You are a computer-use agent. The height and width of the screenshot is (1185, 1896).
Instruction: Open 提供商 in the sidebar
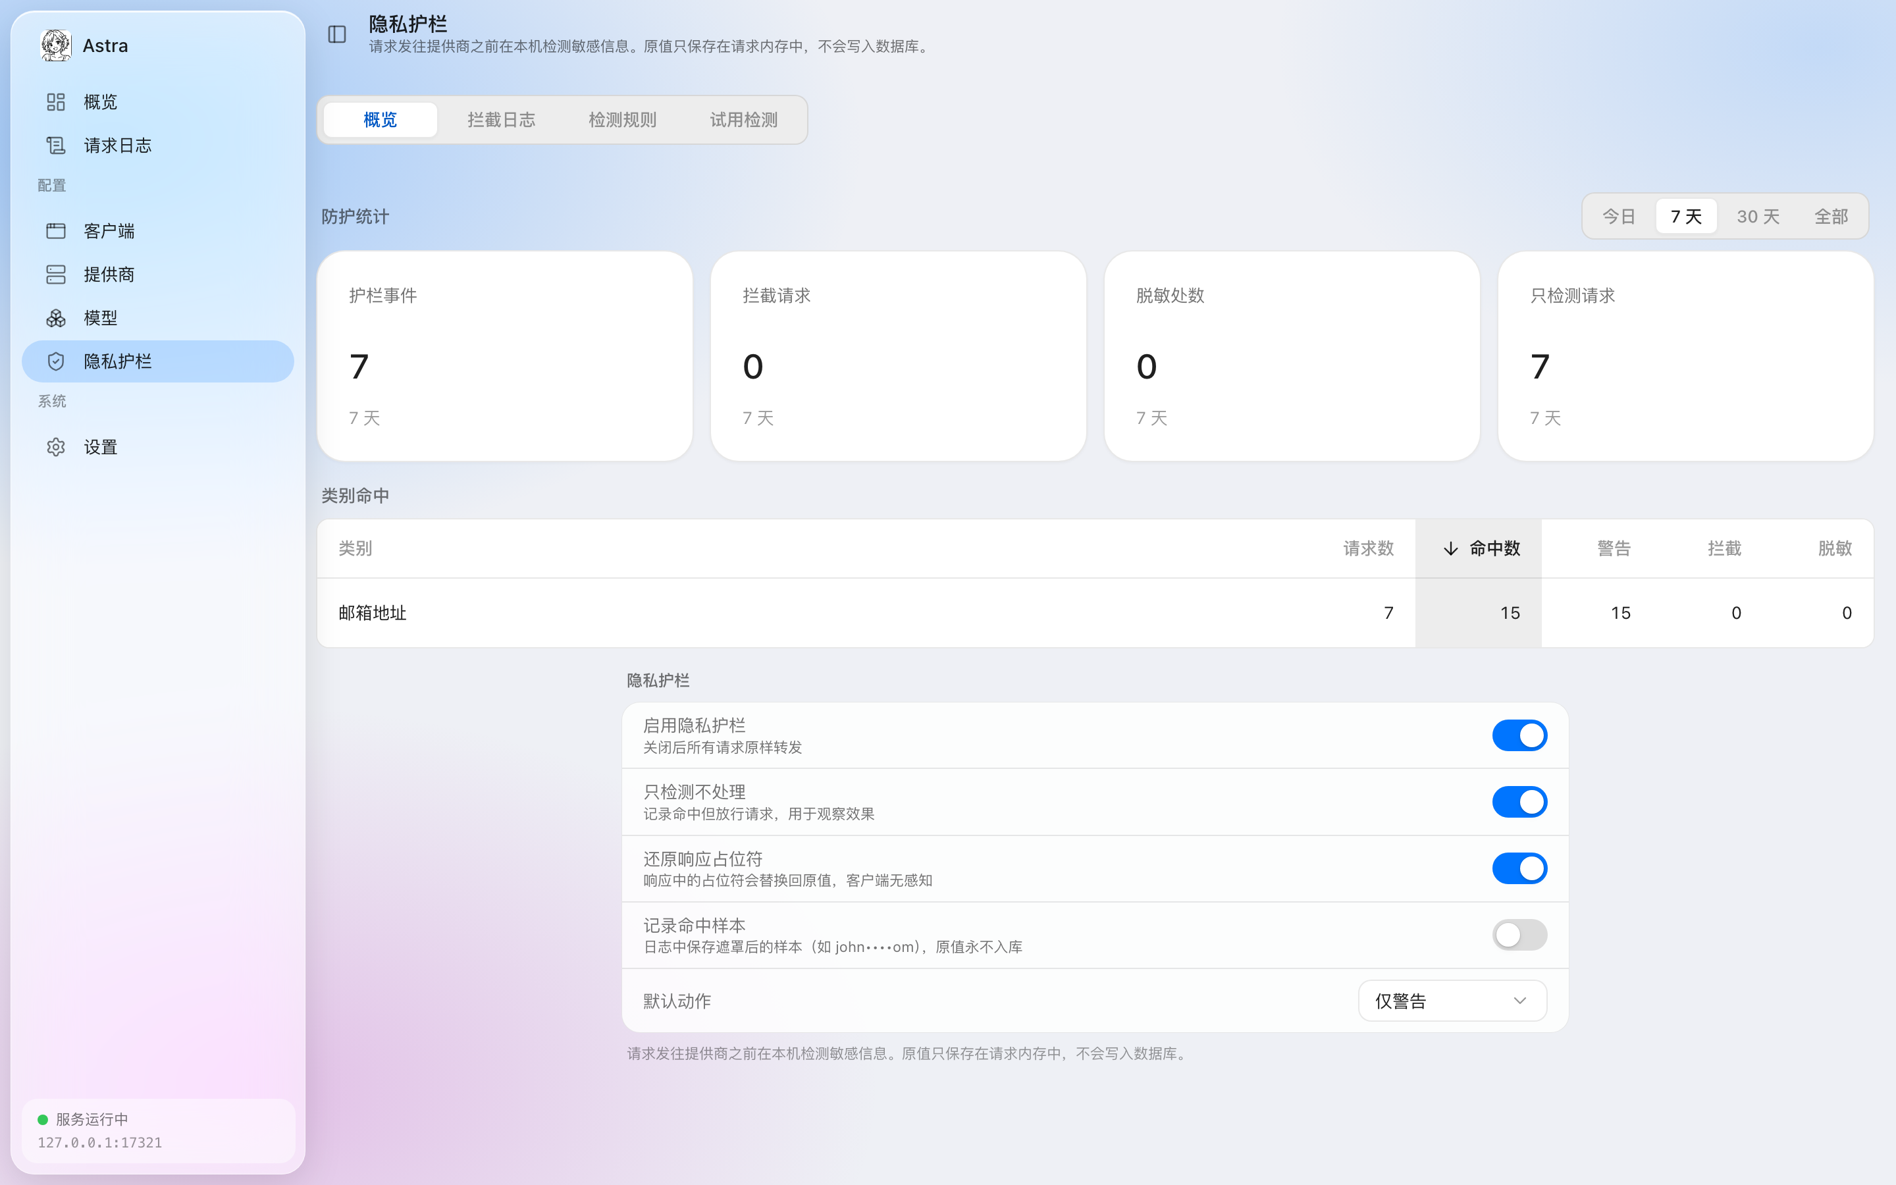click(157, 275)
